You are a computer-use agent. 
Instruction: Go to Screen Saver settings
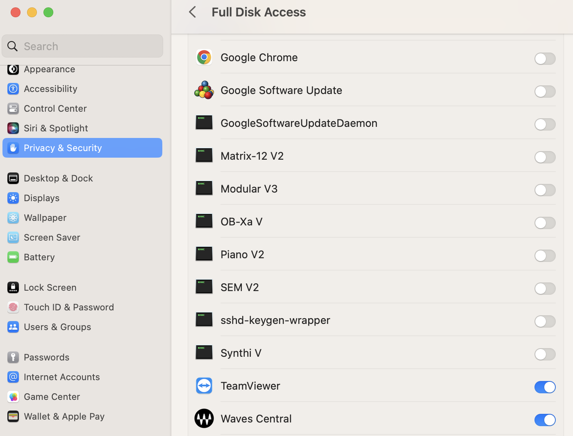82,237
